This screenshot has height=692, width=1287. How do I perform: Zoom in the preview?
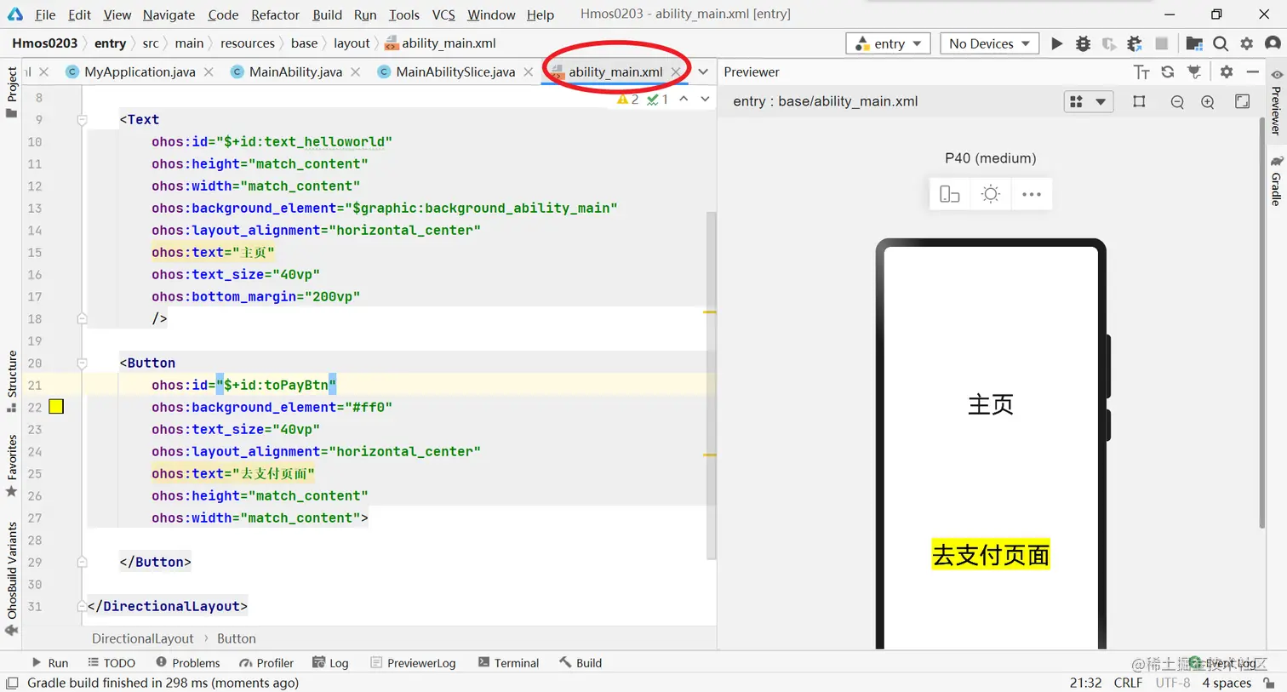1207,102
